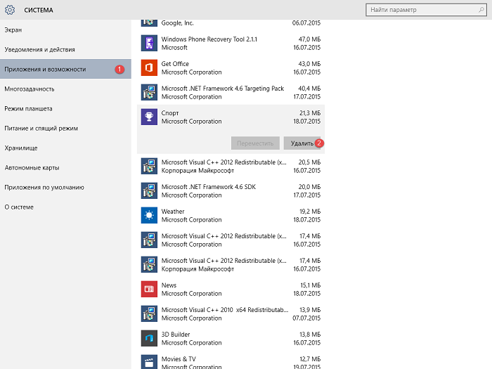Select Visual C++ 2010 x64 Redistributable entry
Image resolution: width=492 pixels, height=369 pixels.
[231, 313]
